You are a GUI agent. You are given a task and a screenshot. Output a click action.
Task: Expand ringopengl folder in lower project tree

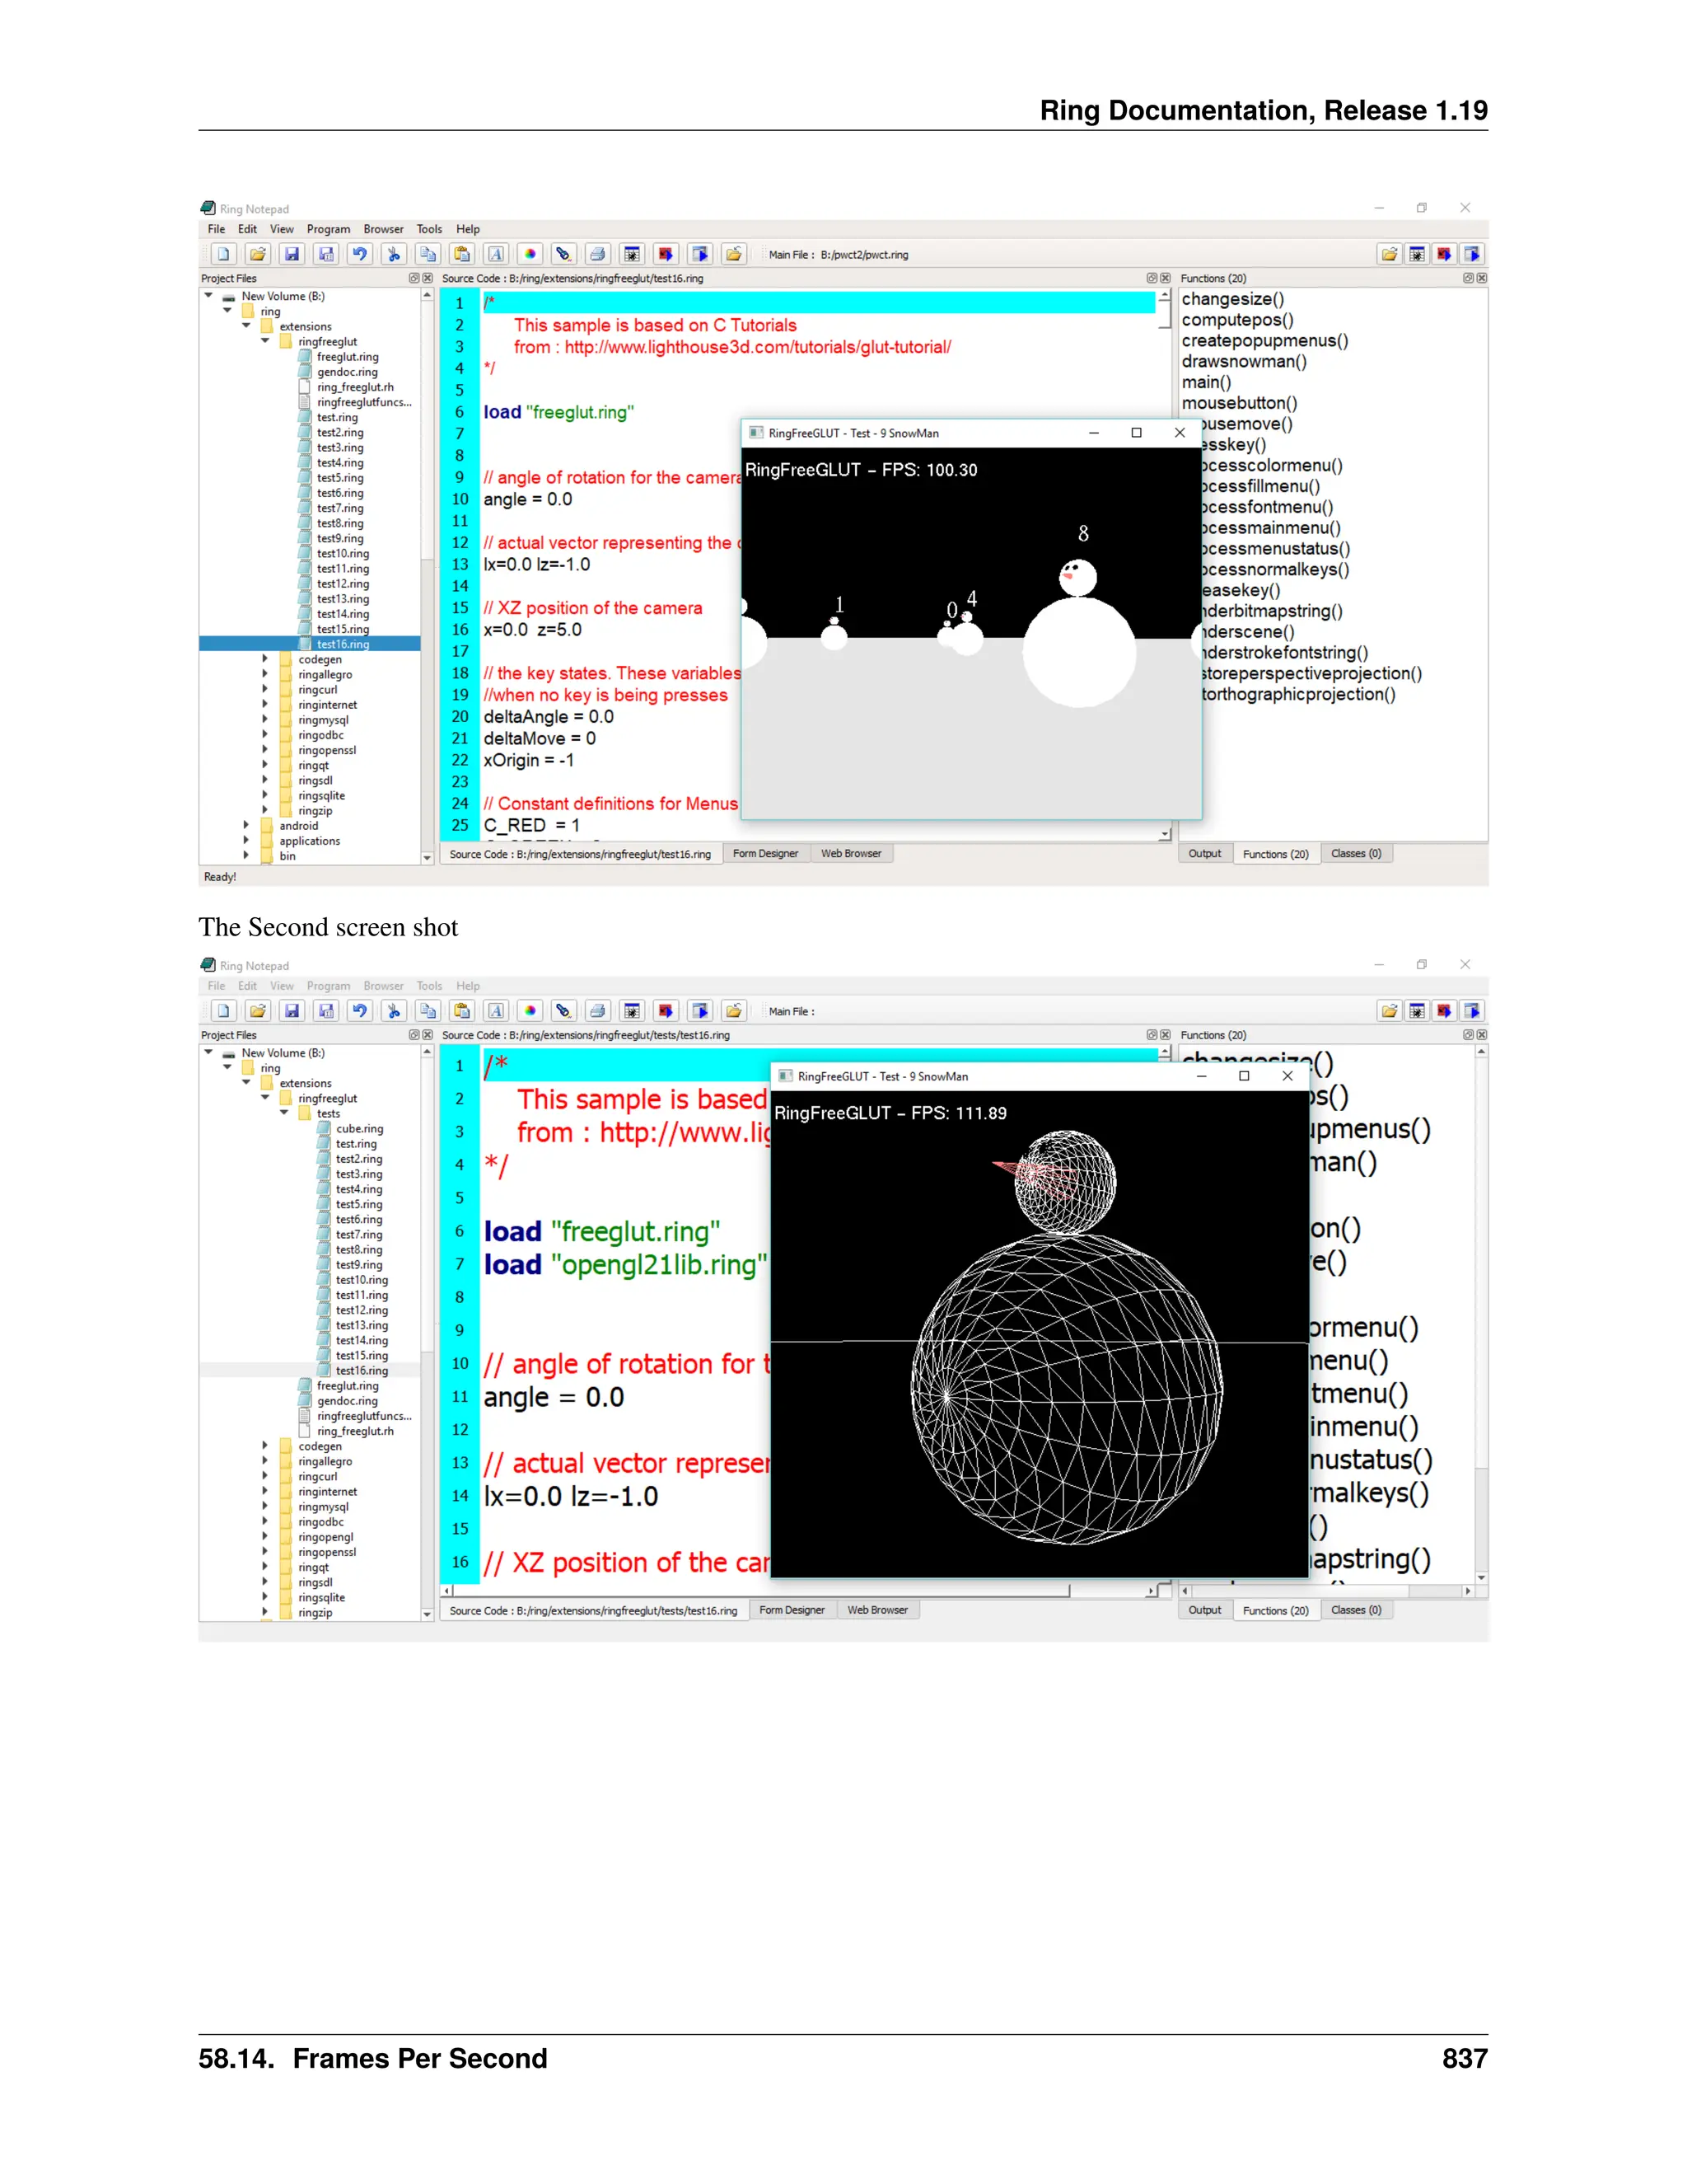265,1537
